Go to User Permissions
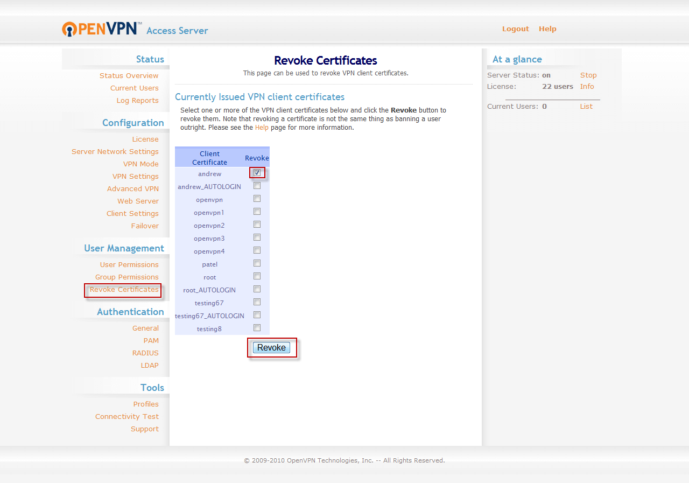This screenshot has width=689, height=483. point(129,264)
